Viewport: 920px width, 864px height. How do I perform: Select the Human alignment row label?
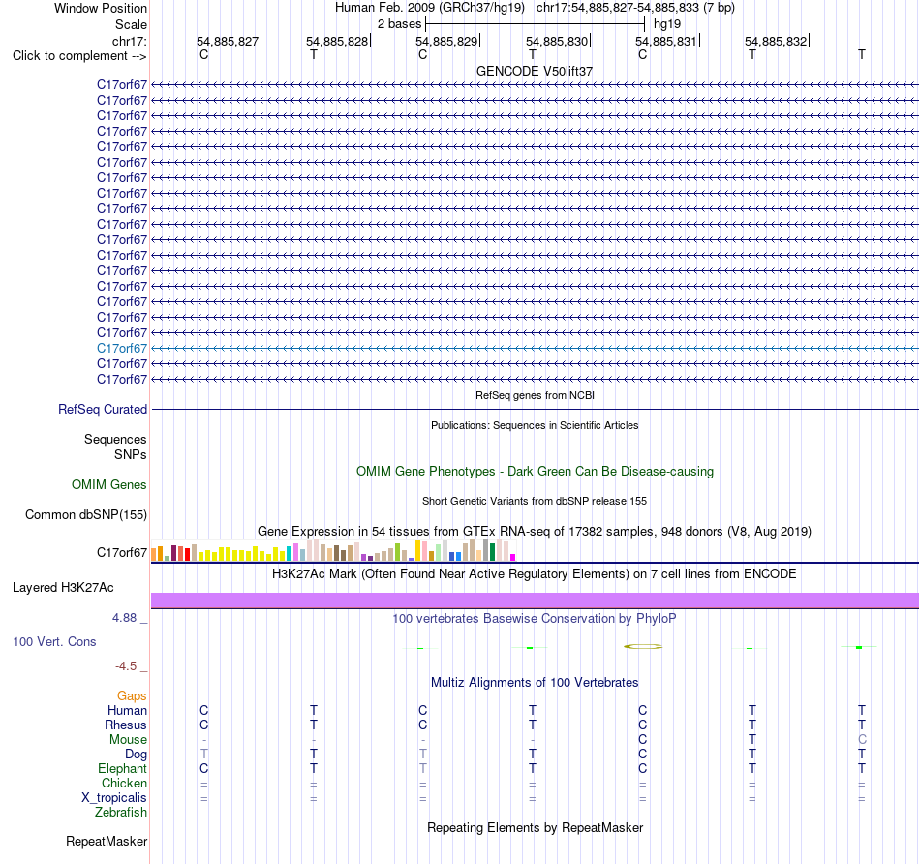127,710
